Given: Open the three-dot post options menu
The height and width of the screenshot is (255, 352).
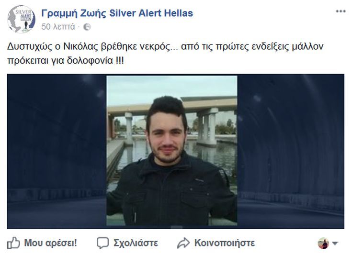Looking at the screenshot, I should click(x=341, y=11).
